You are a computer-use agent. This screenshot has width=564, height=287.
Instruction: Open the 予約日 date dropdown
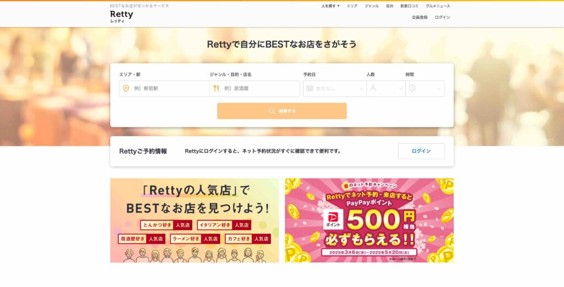[x=334, y=89]
